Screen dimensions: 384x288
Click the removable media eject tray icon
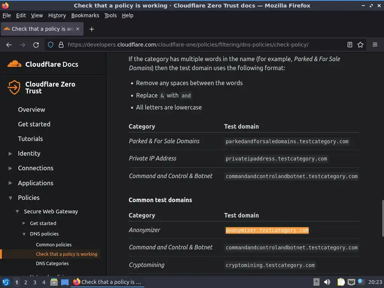coord(316,282)
